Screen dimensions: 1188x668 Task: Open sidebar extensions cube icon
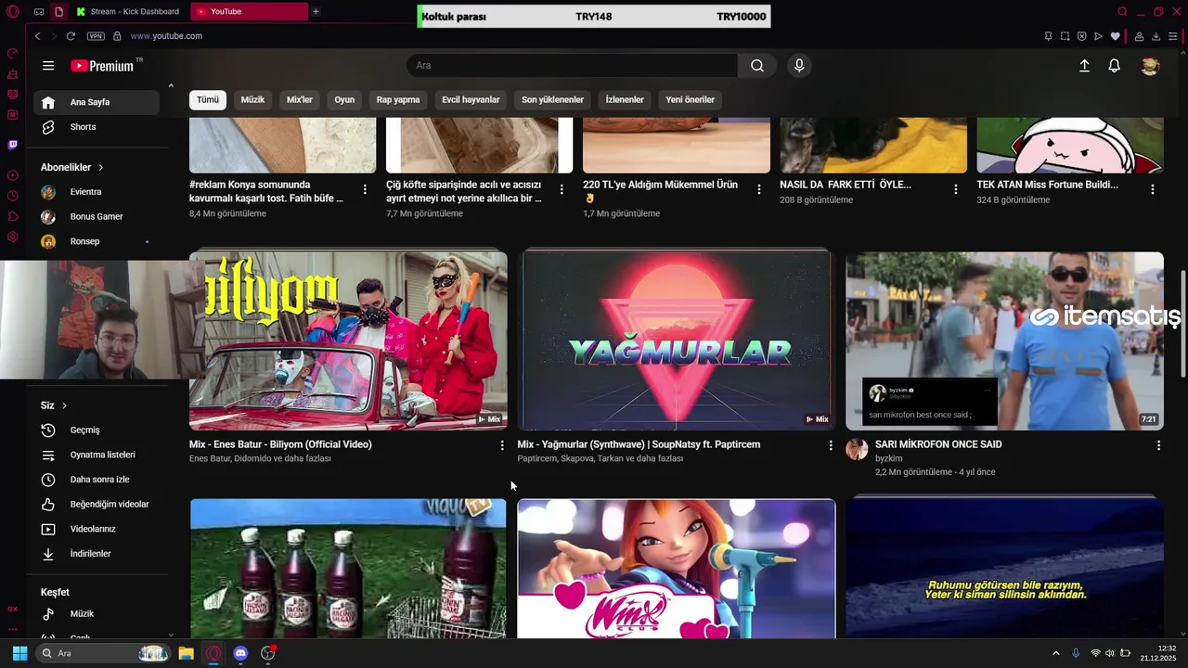[x=12, y=216]
